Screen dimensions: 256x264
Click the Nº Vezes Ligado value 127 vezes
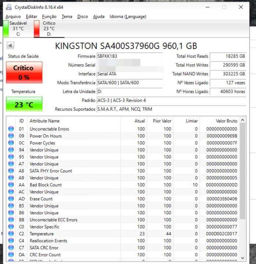(228, 83)
